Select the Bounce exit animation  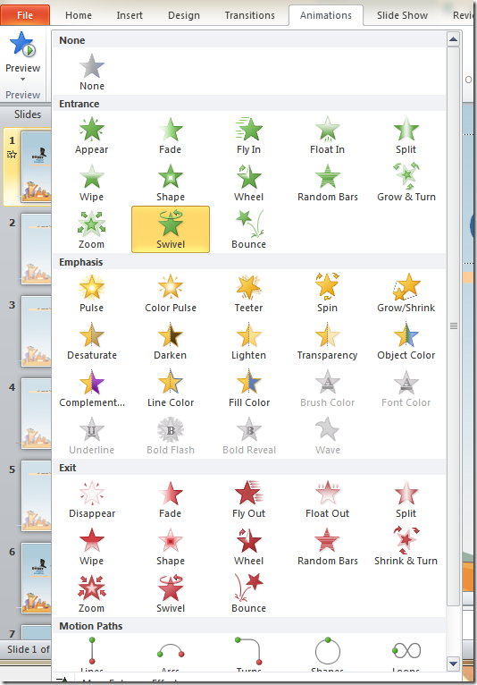coord(248,594)
